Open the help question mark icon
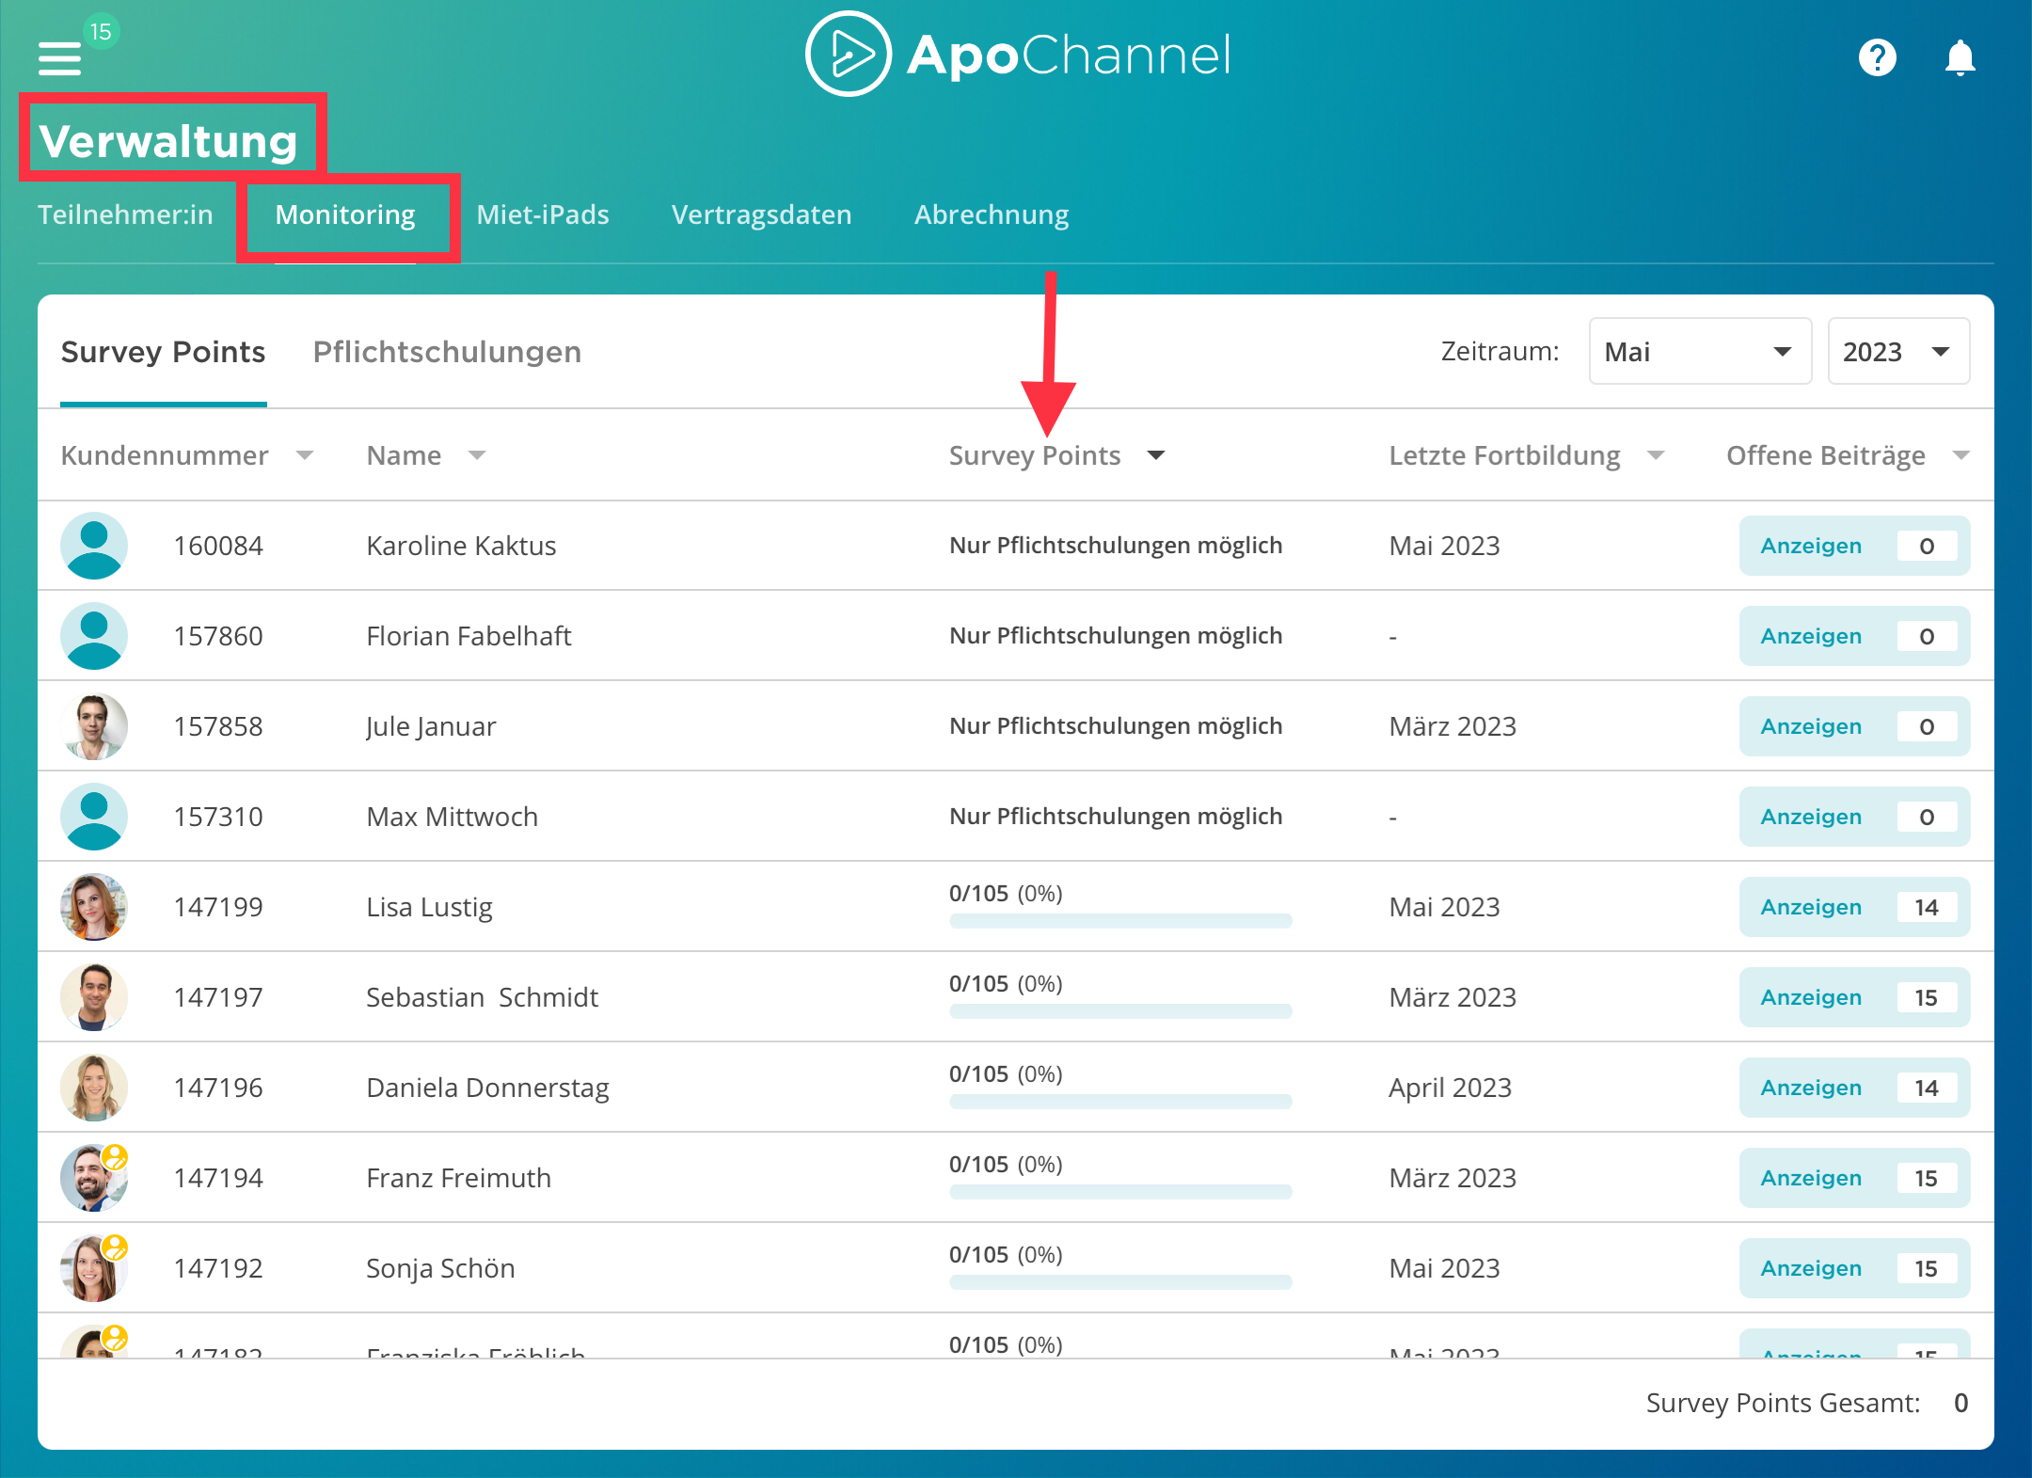The width and height of the screenshot is (2032, 1478). (x=1877, y=57)
